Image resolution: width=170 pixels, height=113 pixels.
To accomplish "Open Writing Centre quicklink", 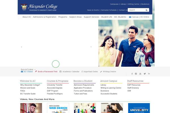I will coord(109,71).
